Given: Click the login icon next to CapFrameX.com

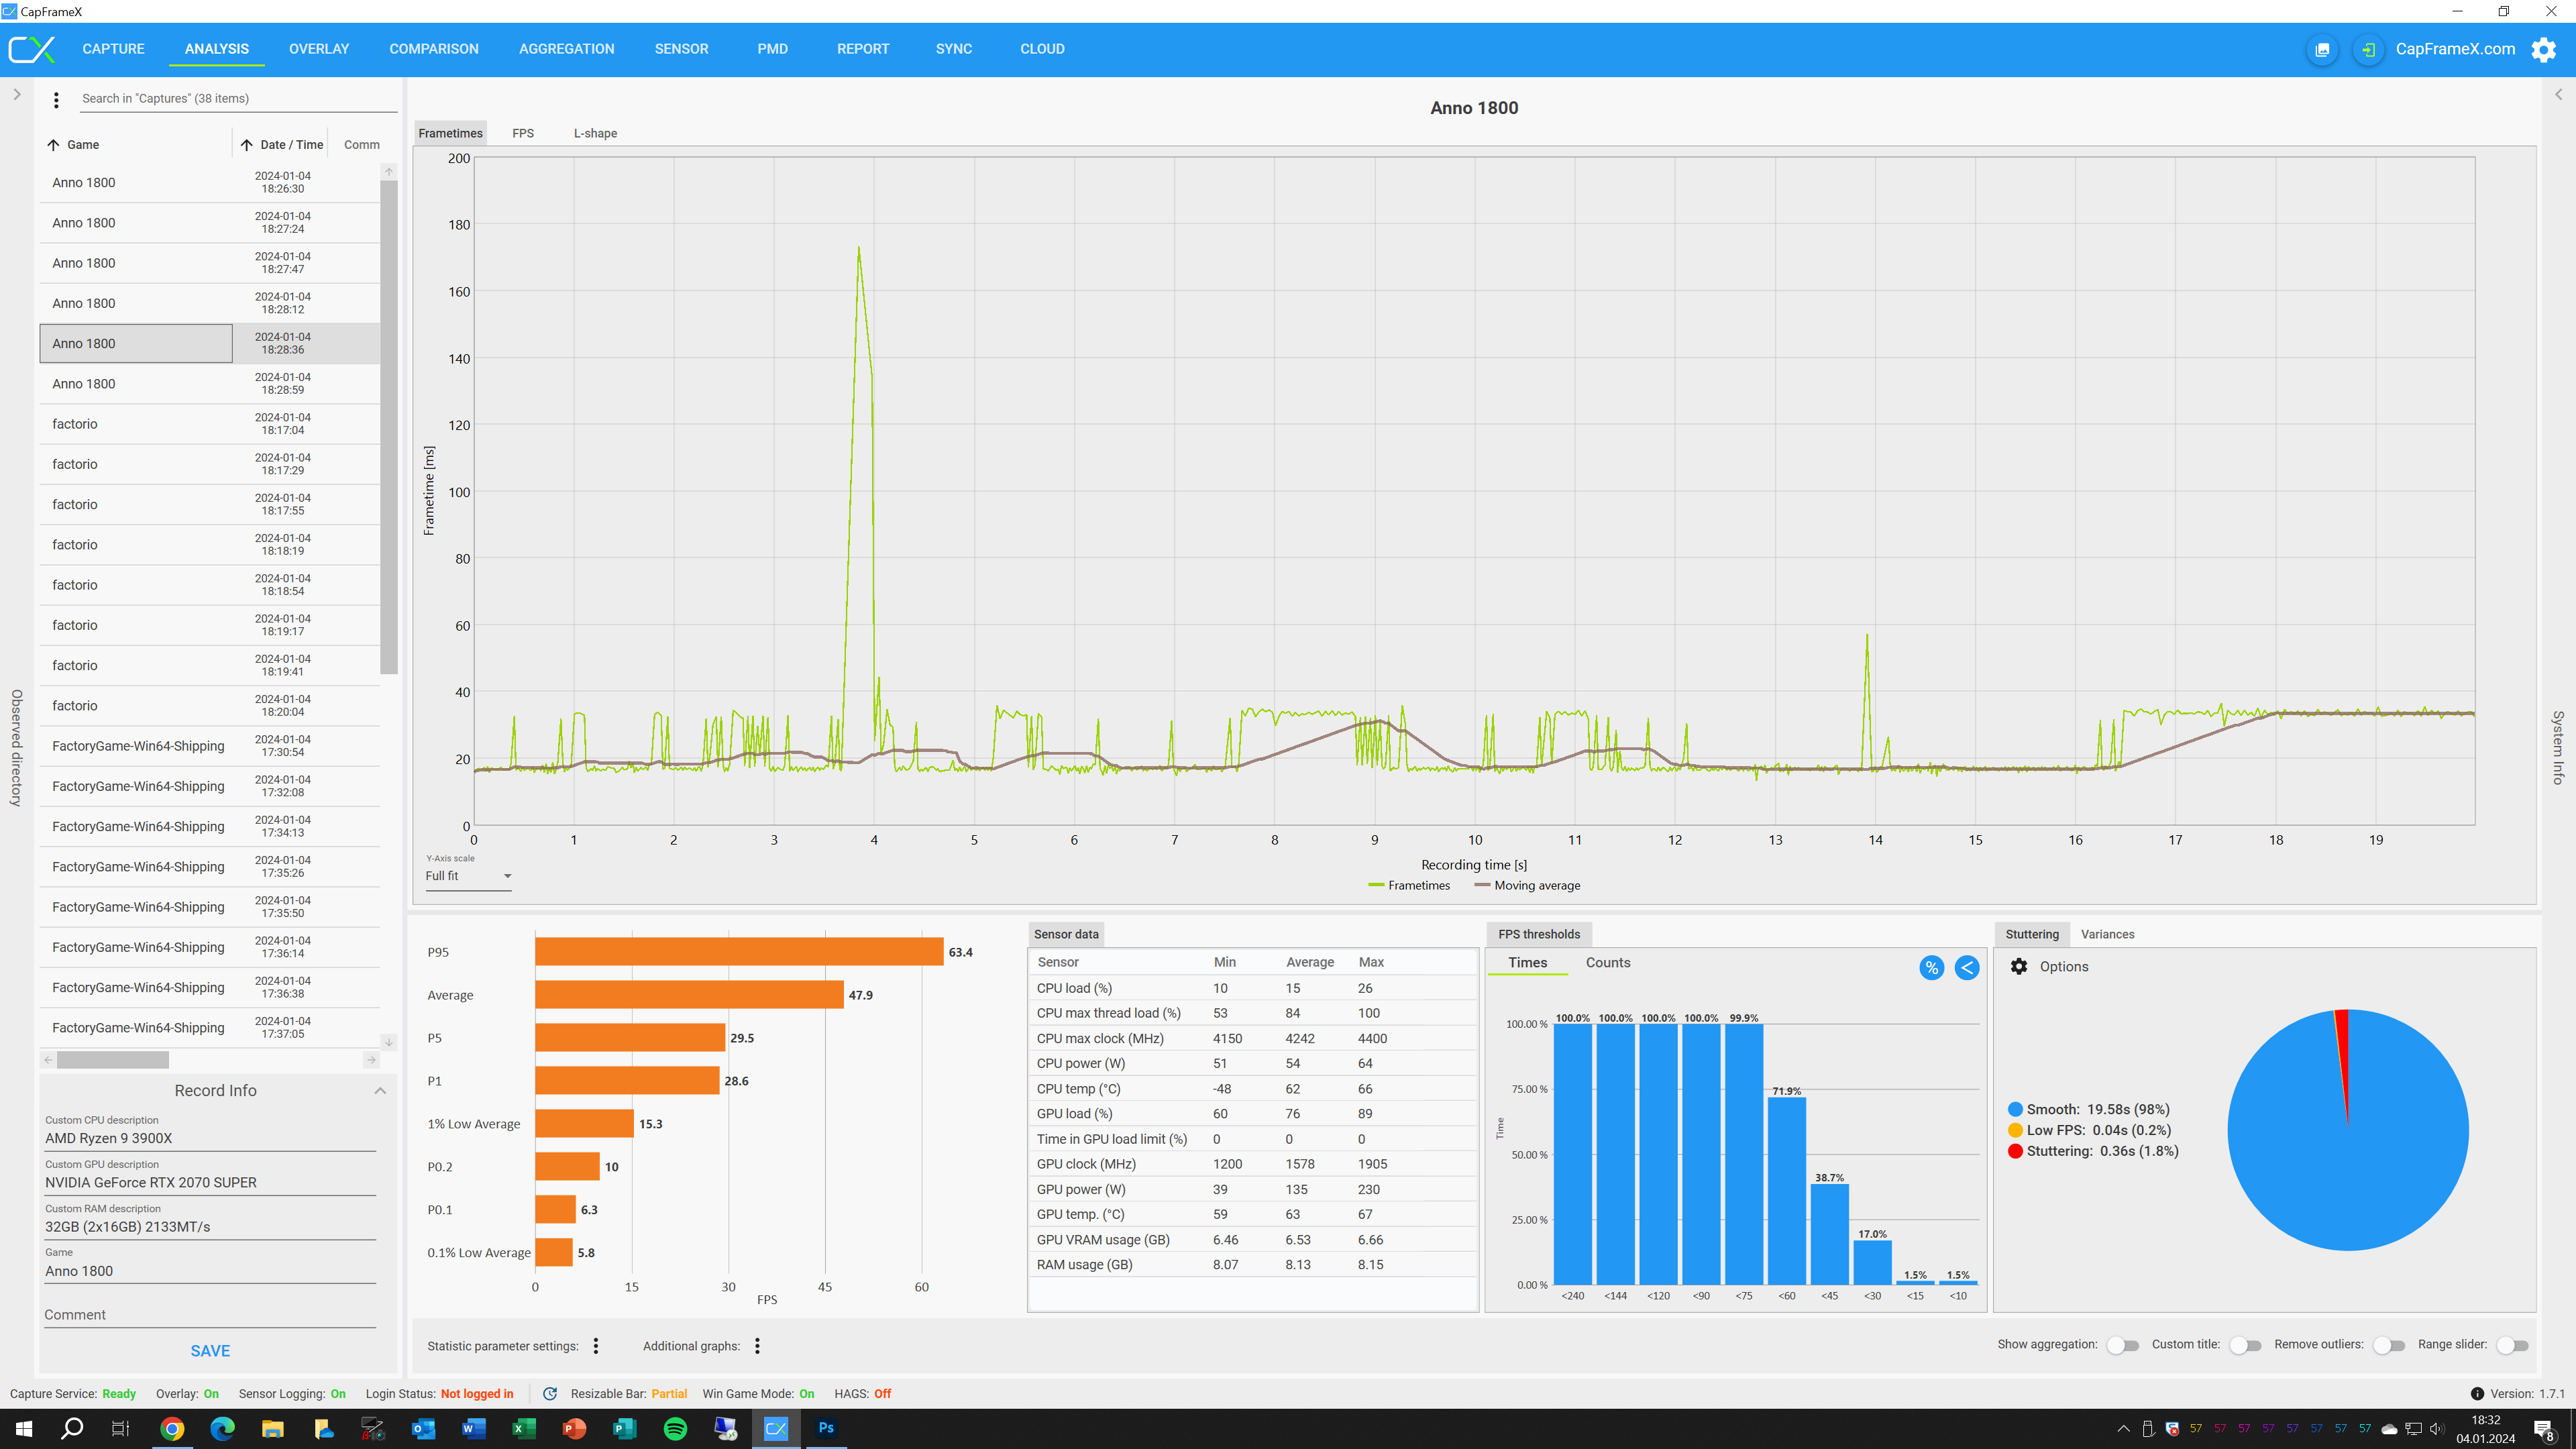Looking at the screenshot, I should click(2367, 49).
